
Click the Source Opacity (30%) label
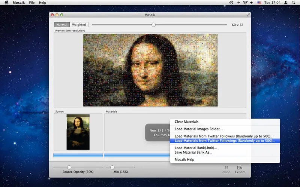78,172
